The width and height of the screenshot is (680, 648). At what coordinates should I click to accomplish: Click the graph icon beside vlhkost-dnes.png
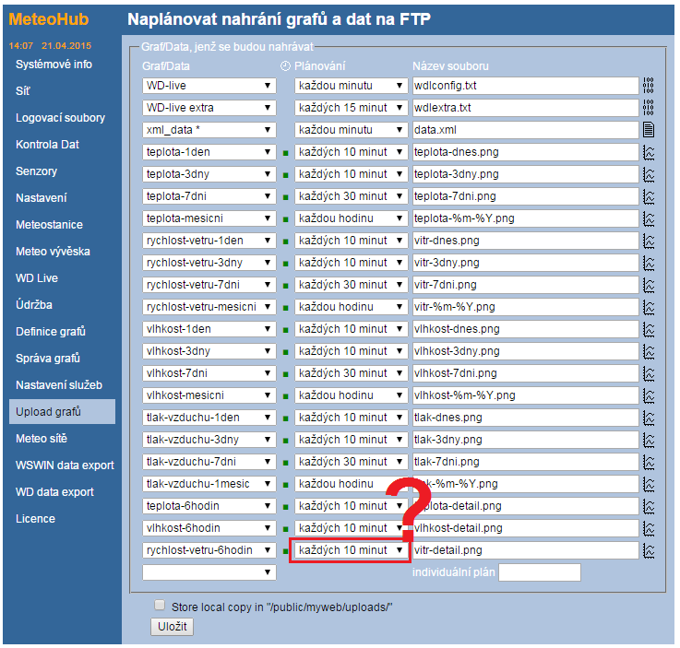649,329
